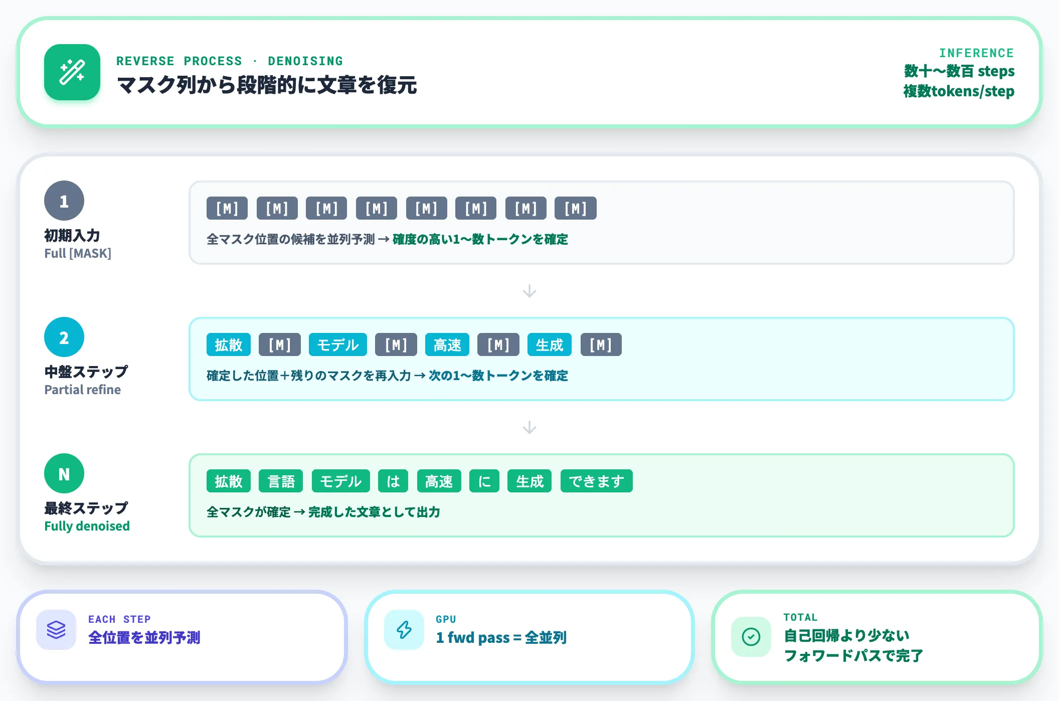Click the cyan step 2 circle badge
This screenshot has width=1059, height=701.
click(64, 337)
